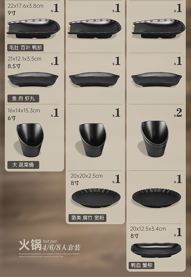Image resolution: width=191 pixels, height=277 pixels.
Task: Click the 毛肚 百叶 鸭胗 label
Action: pyautogui.click(x=25, y=48)
